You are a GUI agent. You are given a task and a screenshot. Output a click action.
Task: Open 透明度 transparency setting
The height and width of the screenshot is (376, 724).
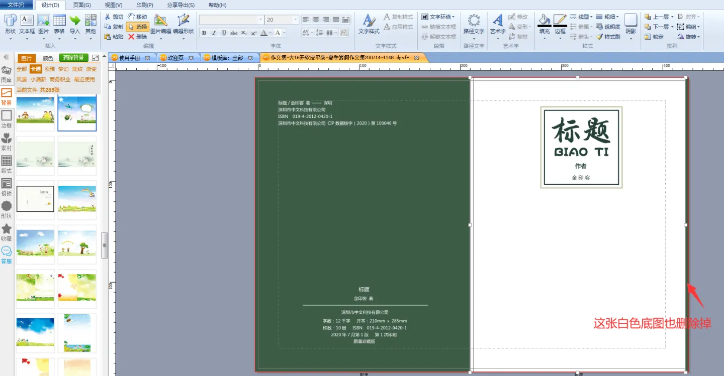[x=608, y=27]
